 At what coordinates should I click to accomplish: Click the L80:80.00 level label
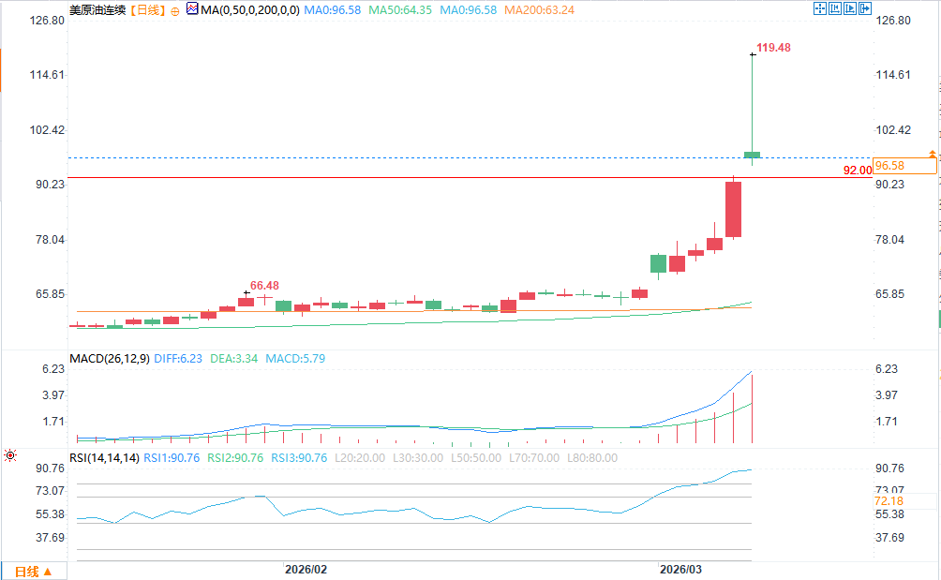point(592,458)
